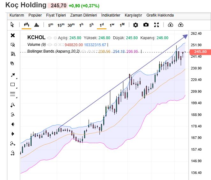
Task: Click the left-pointing triangle sidebar icon
Action: 13,124
